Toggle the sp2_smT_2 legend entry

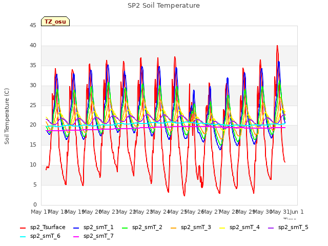pyautogui.click(x=142, y=227)
